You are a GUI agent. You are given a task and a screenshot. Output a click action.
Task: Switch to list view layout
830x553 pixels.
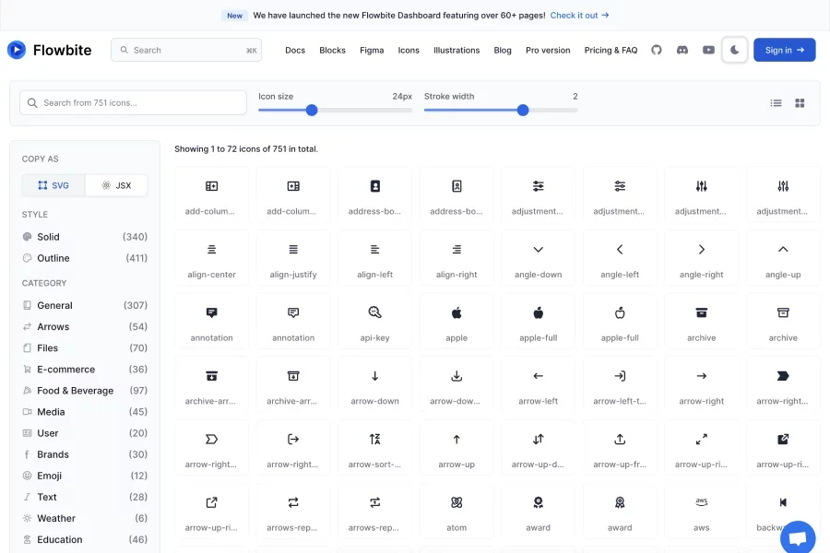point(777,103)
